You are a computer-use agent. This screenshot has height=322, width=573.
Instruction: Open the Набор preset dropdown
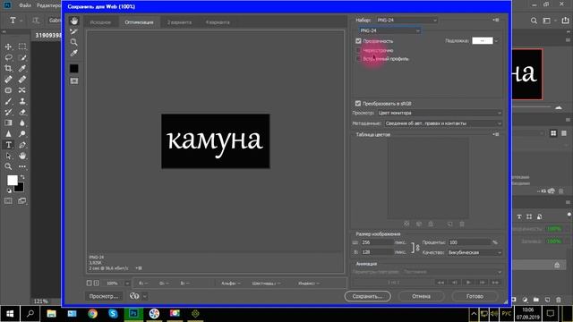(406, 20)
